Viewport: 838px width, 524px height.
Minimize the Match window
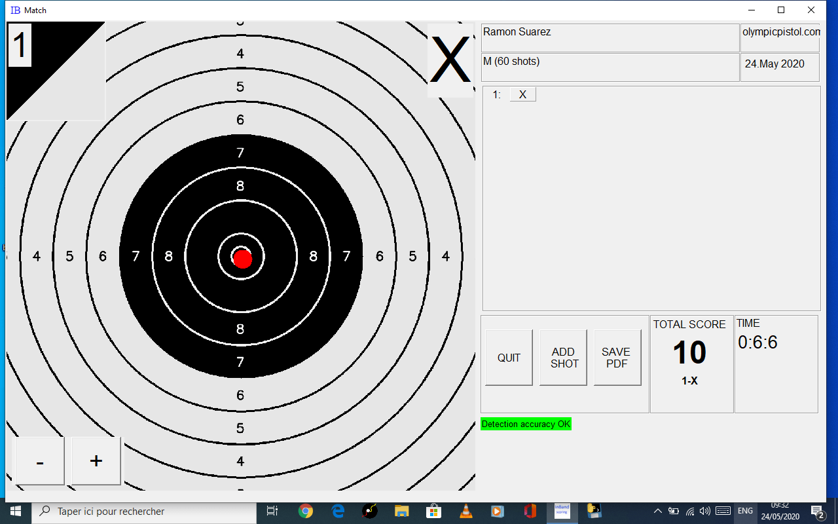(750, 10)
